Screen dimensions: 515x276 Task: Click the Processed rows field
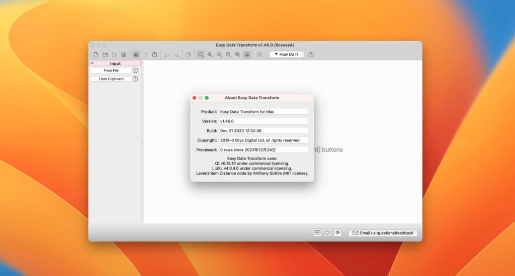(x=264, y=150)
